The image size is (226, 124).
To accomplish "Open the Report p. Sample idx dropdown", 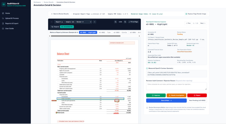I will pyautogui.click(x=73, y=22).
